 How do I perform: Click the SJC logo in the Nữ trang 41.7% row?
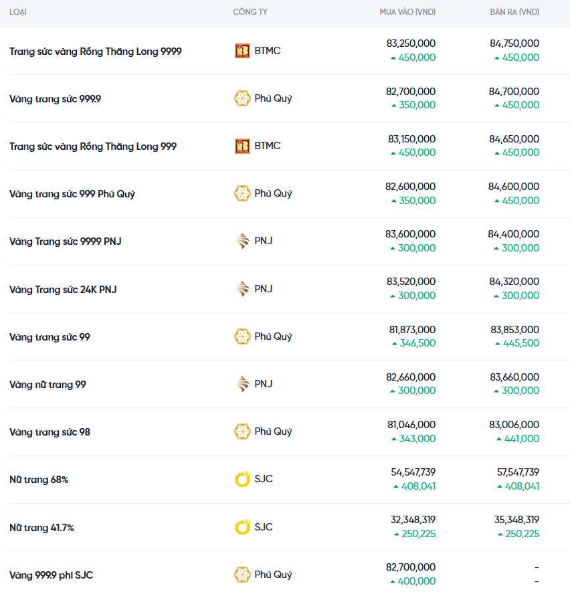click(242, 527)
